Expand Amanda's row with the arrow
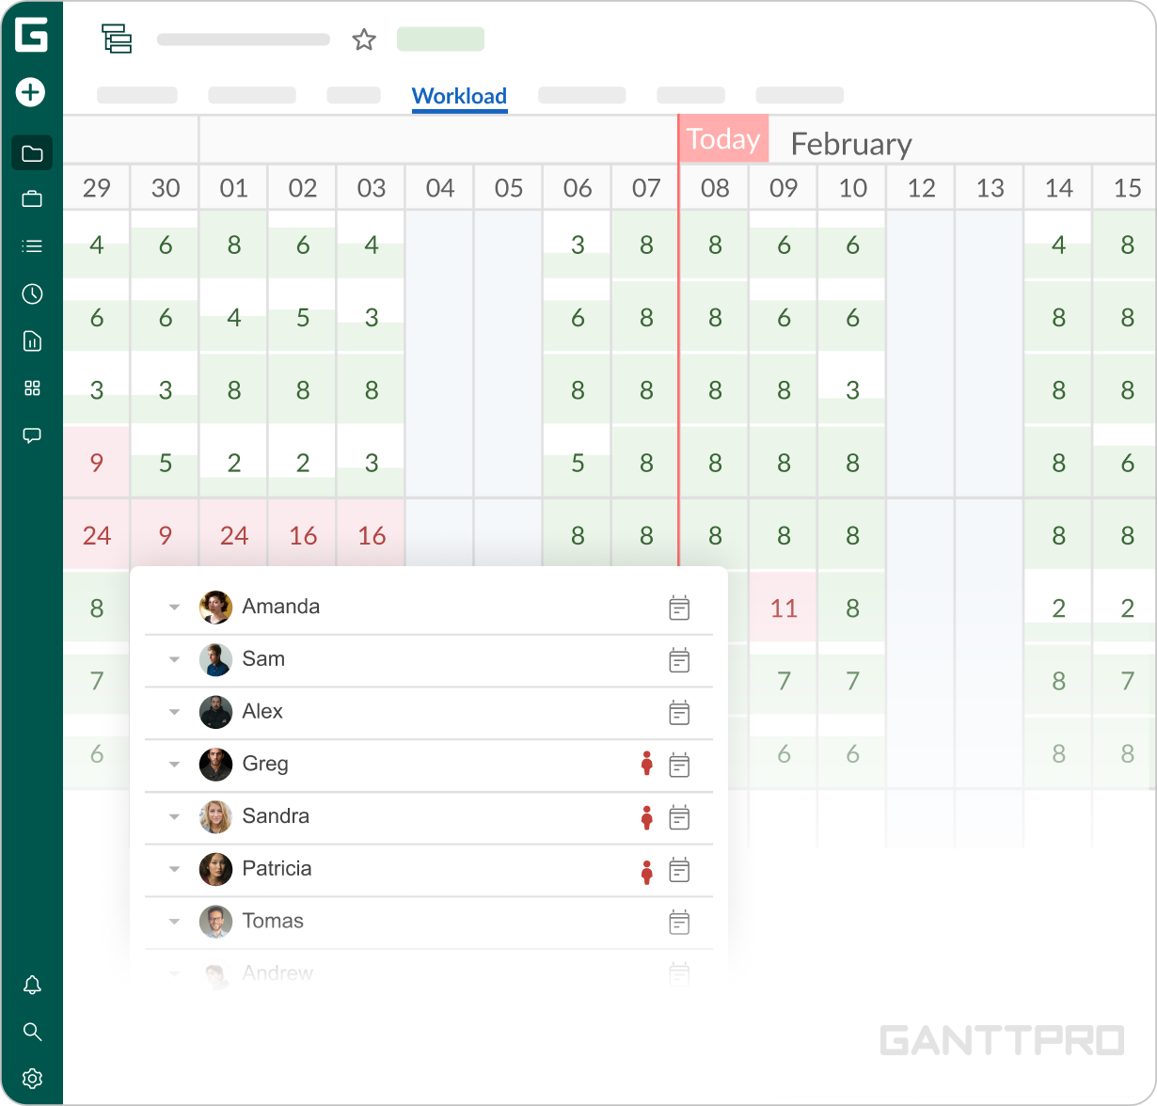Screen dimensions: 1157x1106 [x=174, y=608]
